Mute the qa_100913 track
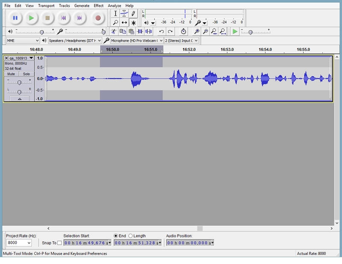This screenshot has height=264, width=342. (11, 74)
